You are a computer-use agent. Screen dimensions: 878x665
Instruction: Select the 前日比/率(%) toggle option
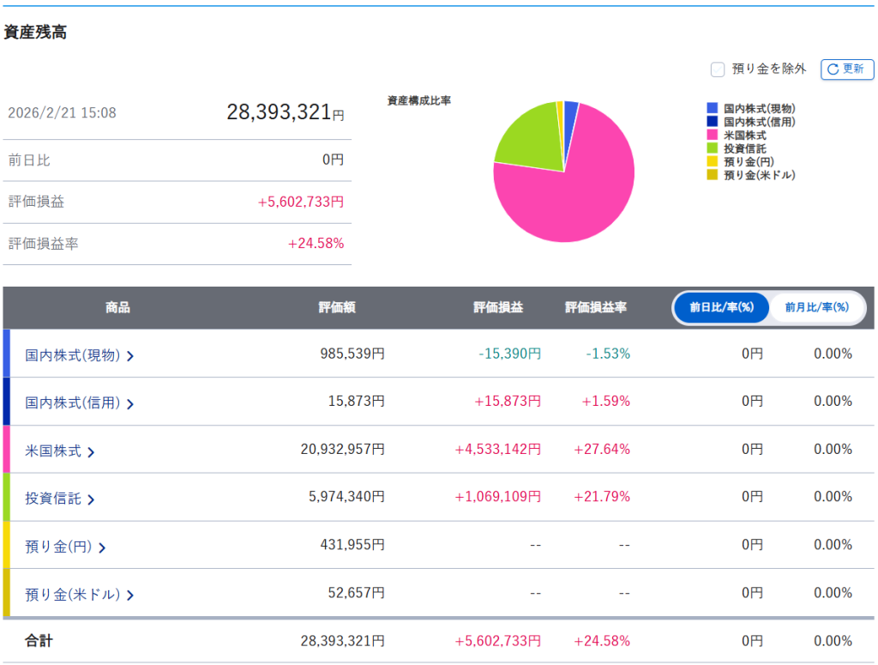pyautogui.click(x=720, y=307)
